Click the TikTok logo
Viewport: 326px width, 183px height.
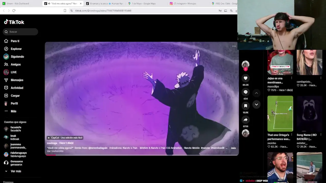click(14, 22)
